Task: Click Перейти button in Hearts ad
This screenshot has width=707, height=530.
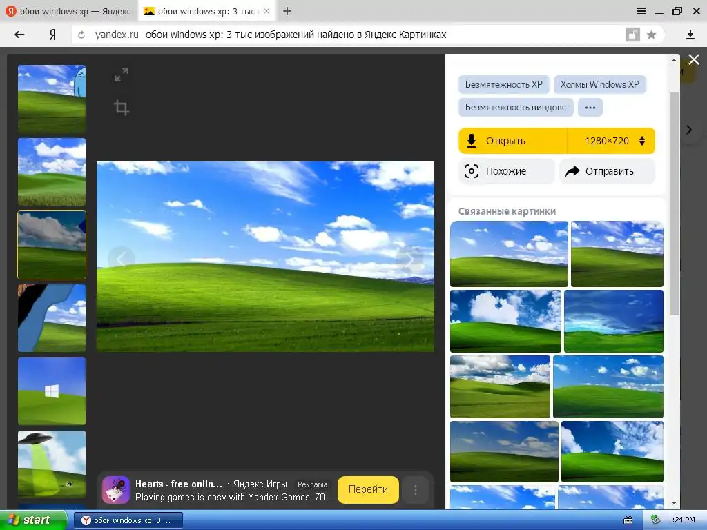Action: [368, 489]
